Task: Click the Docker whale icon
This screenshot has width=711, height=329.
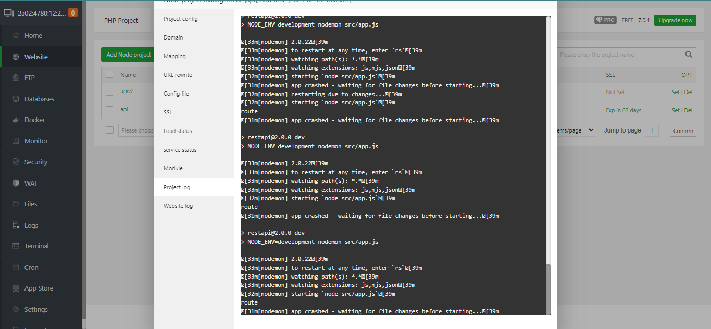Action: (15, 120)
